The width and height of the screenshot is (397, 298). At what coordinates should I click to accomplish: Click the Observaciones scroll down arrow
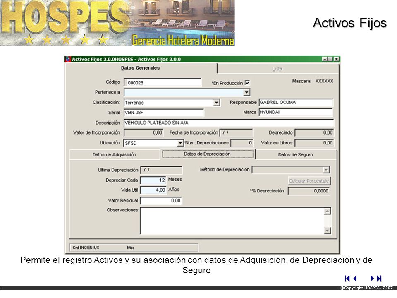(x=328, y=231)
